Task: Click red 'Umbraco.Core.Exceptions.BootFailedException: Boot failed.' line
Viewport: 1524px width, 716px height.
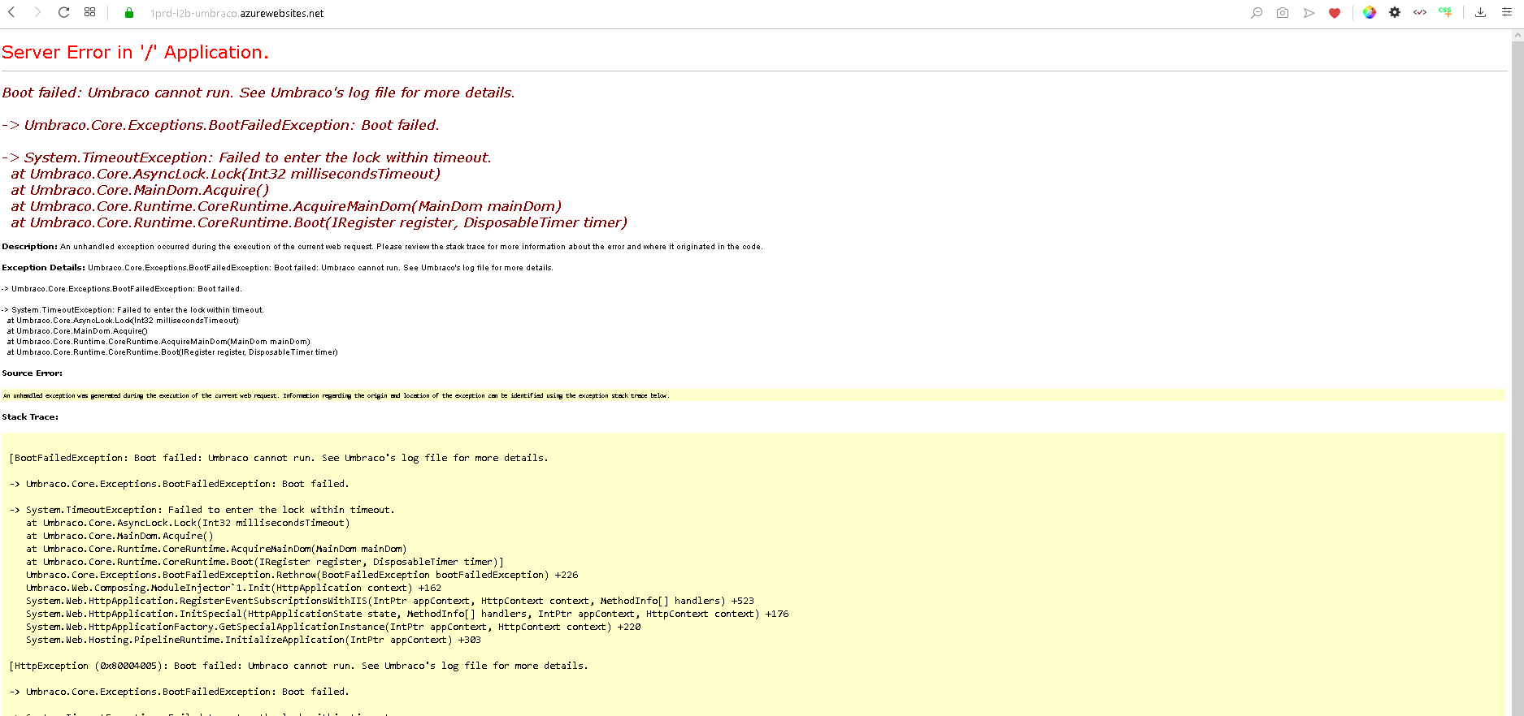Action: click(221, 125)
